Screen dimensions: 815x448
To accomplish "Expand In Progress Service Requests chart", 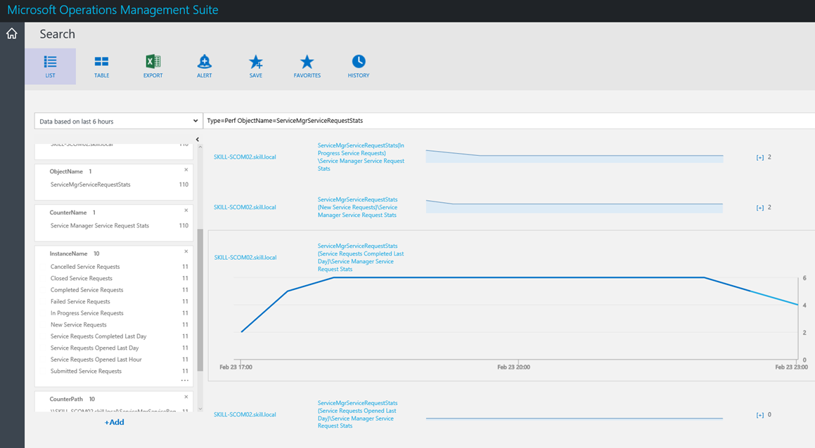I will coord(760,157).
